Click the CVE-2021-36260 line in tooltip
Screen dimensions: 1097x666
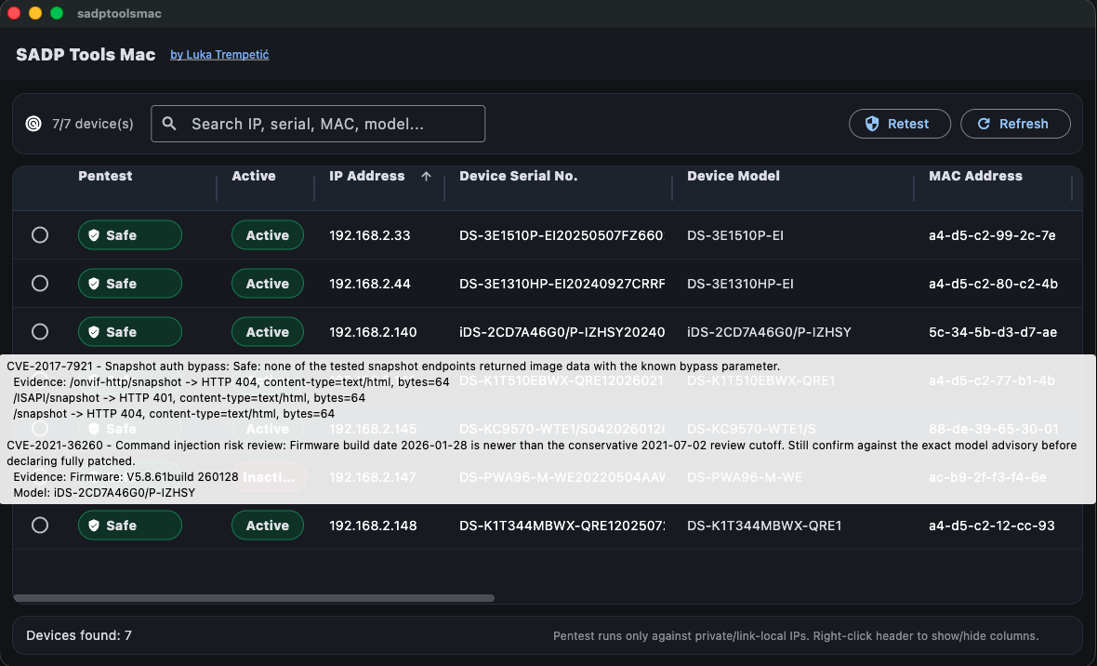tap(541, 453)
